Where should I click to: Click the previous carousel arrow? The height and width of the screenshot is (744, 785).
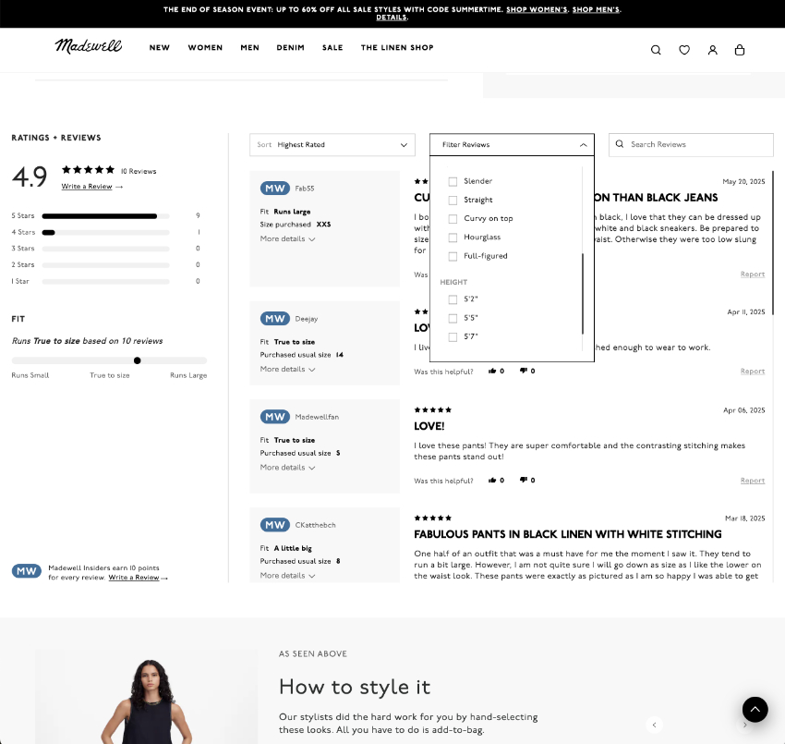point(654,725)
